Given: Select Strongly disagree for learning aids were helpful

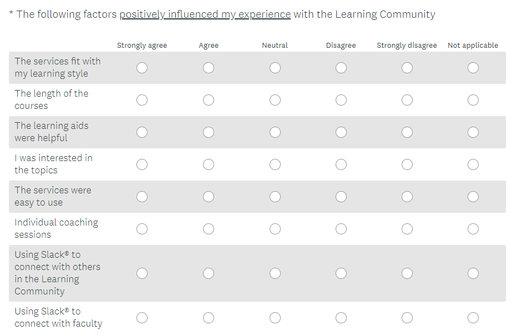Looking at the screenshot, I should point(407,132).
